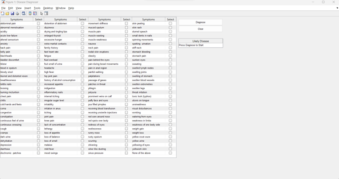
Task: Tick the diarrhoea checkbox
Action: click(x=39, y=149)
